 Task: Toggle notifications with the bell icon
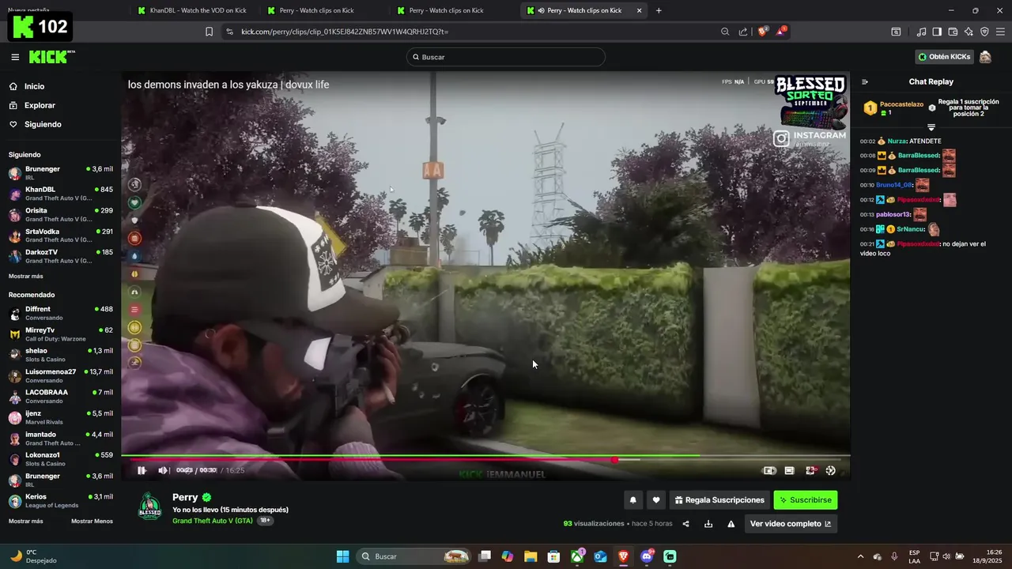632,499
